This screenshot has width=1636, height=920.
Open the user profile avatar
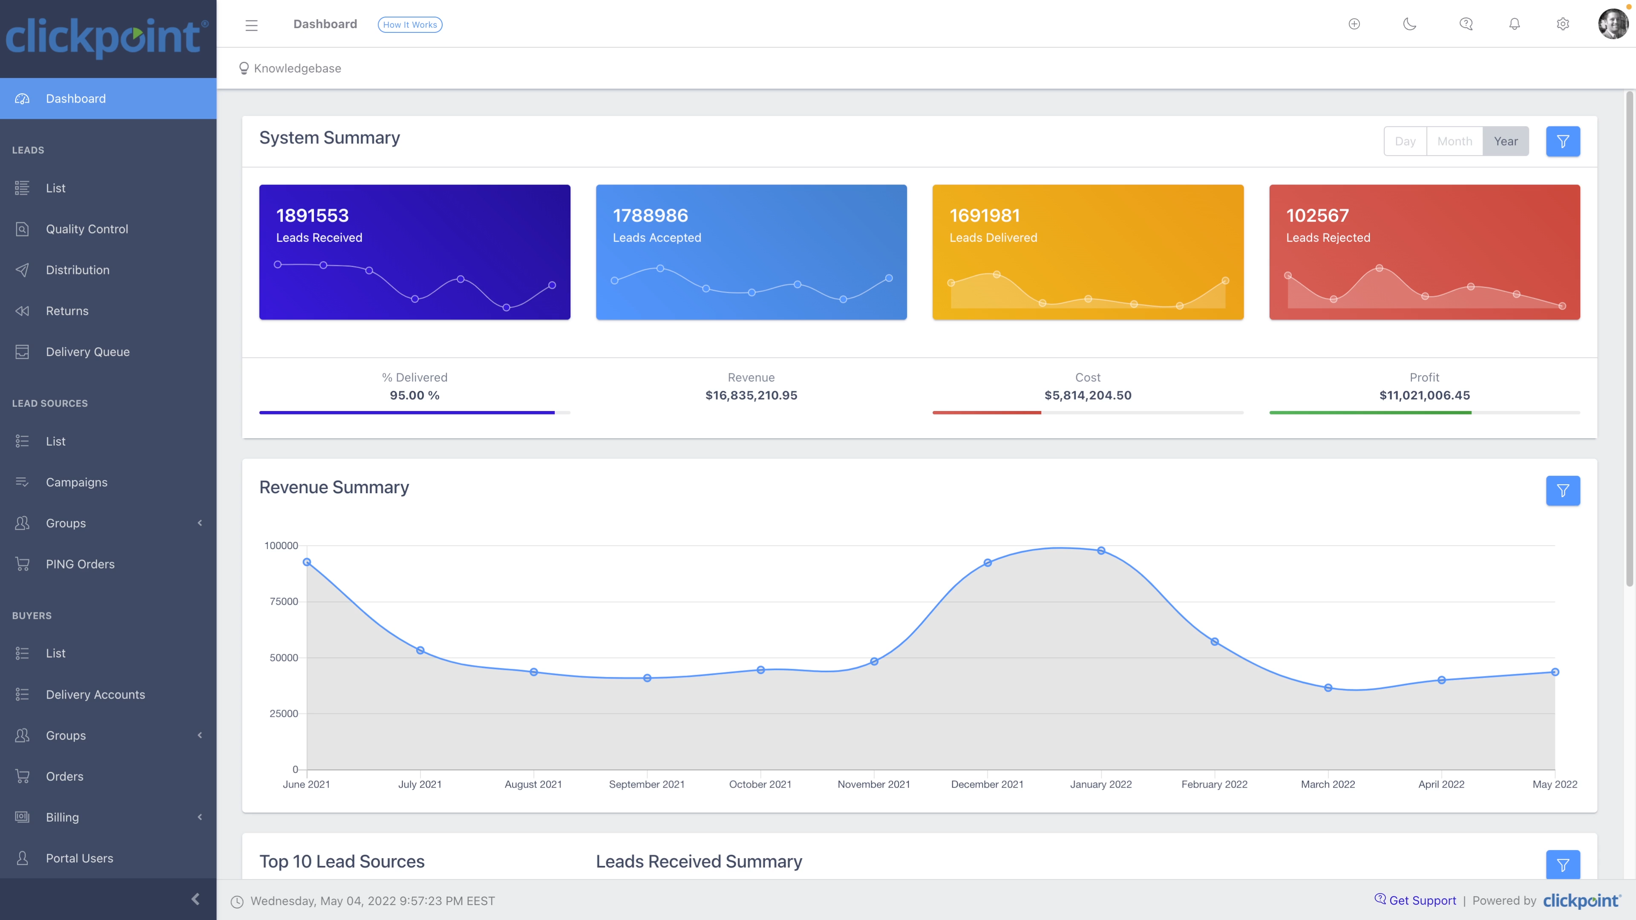[1613, 24]
